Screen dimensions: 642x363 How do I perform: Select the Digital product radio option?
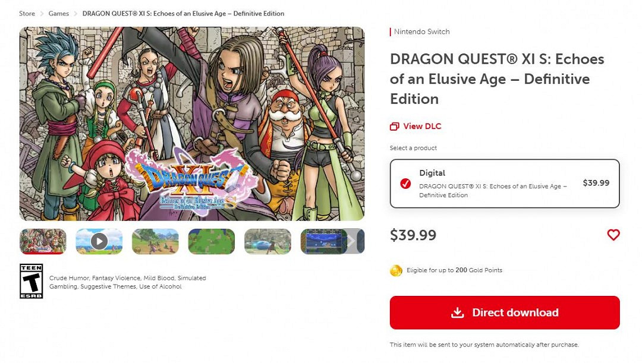click(405, 184)
